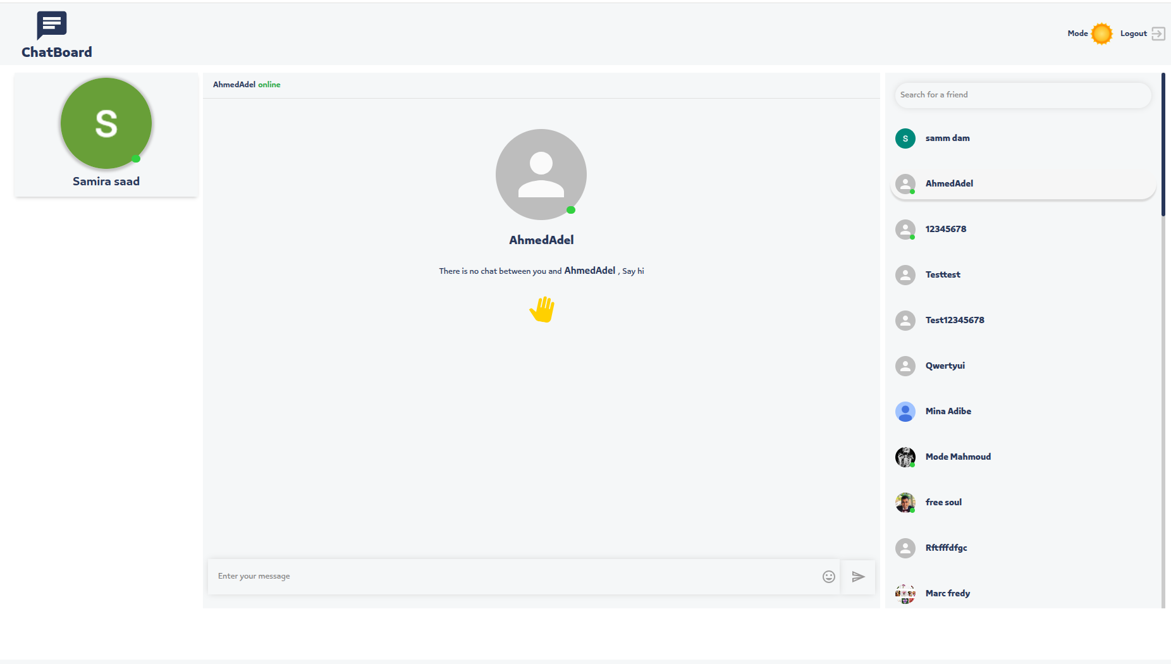Viewport: 1171px width, 664px height.
Task: Click into the Enter your message box
Action: (515, 577)
